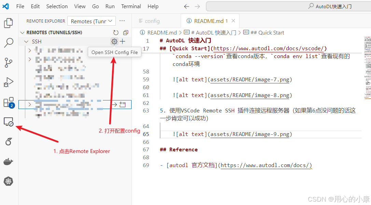Open the Explorer view in activity bar
The height and width of the screenshot is (205, 371).
9,23
